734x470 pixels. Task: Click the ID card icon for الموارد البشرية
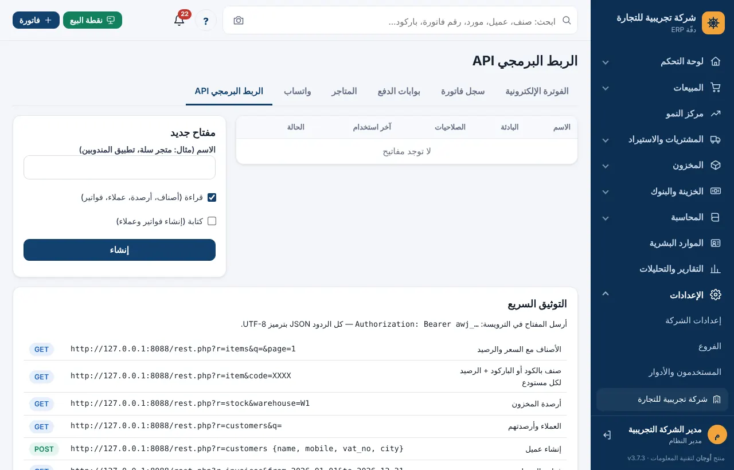tap(715, 243)
